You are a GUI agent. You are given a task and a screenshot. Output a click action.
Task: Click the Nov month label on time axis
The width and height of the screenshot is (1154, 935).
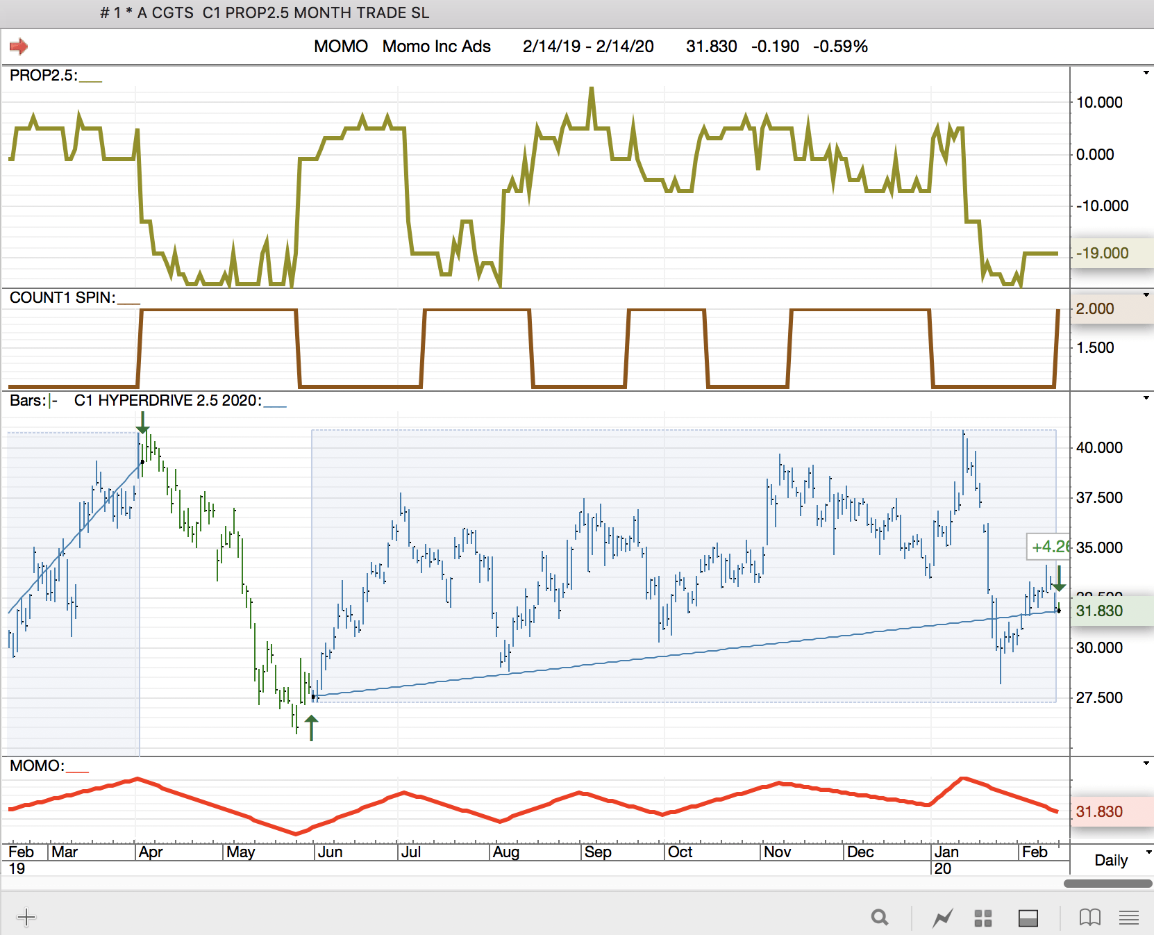[777, 852]
